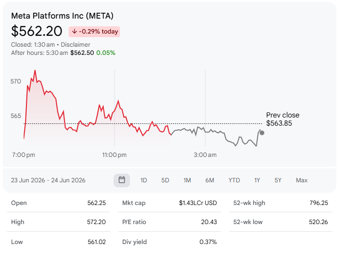The image size is (340, 254).
Task: Click the Prev close $563.85 label
Action: click(x=283, y=119)
